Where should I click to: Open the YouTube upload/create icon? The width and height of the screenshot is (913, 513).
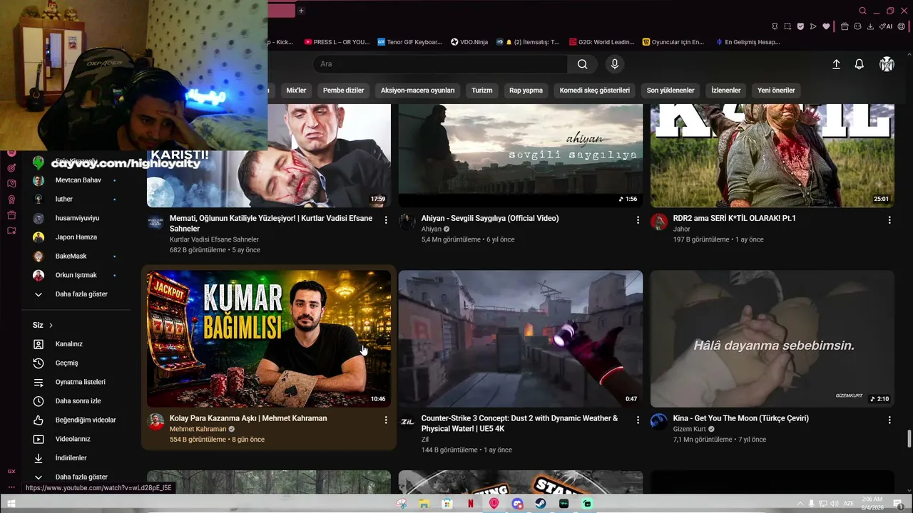click(836, 64)
